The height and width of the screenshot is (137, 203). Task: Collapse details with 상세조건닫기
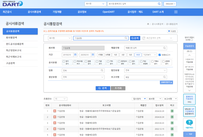click(x=166, y=82)
